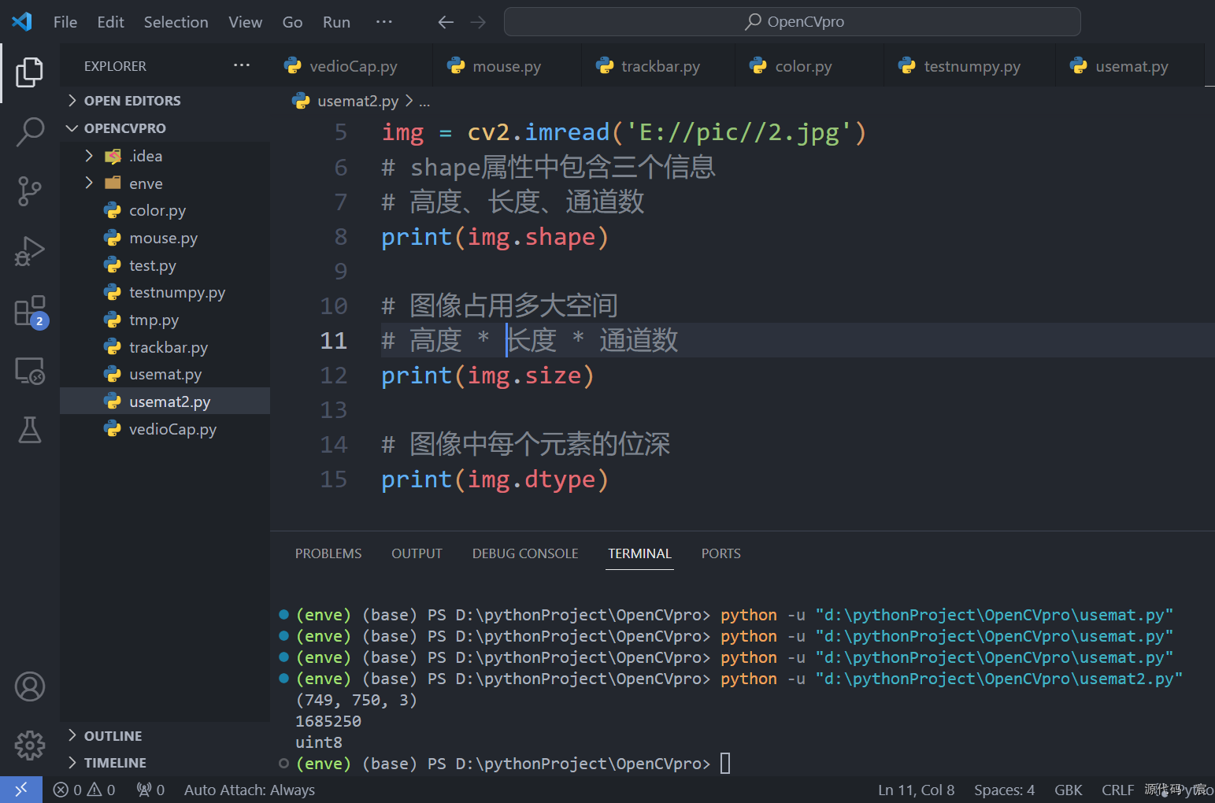Open test.py in the explorer tree
This screenshot has height=803, width=1215.
(x=165, y=265)
